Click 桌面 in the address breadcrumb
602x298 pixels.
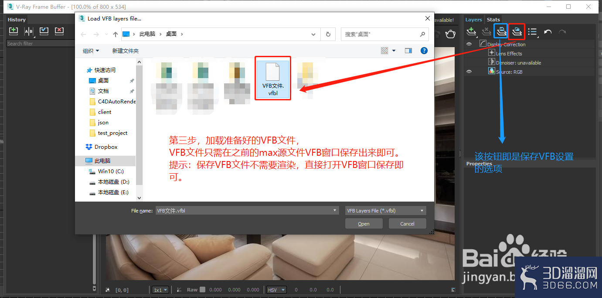click(171, 34)
